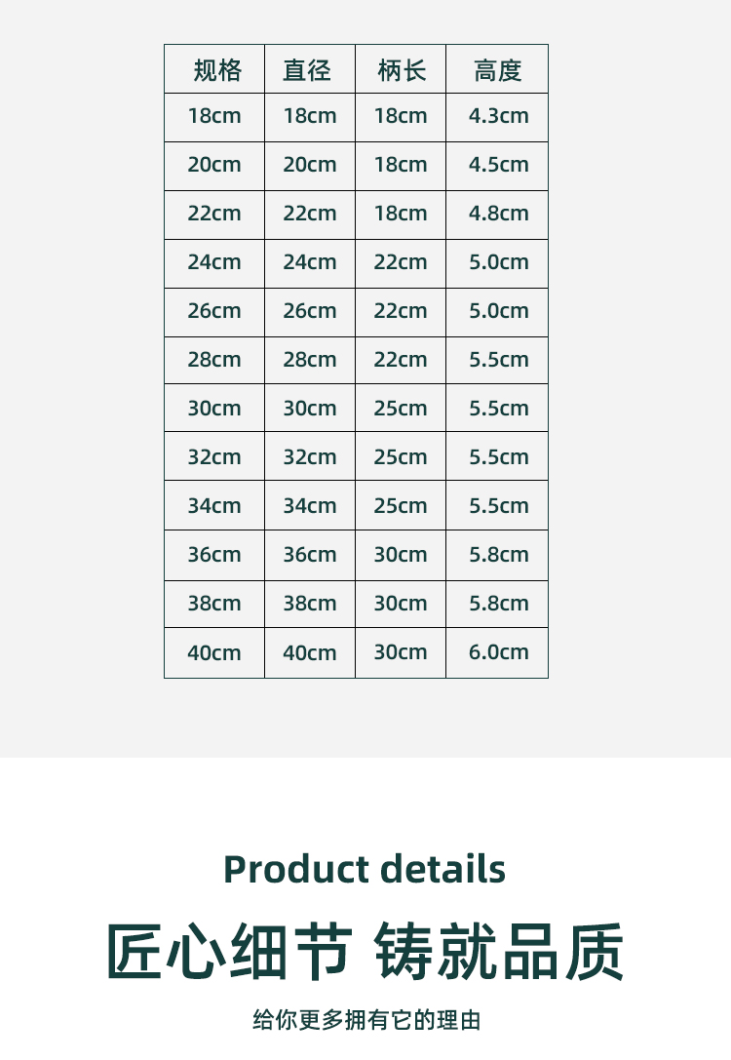Screen dimensions: 731x1060
Task: Choose 32cm in the 规格 column
Action: tap(214, 457)
